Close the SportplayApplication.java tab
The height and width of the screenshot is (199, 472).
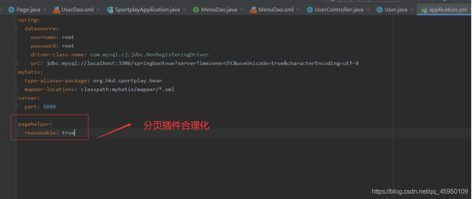click(185, 9)
